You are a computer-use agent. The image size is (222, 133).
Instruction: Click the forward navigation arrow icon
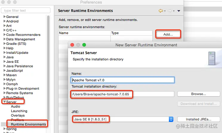[169, 11]
